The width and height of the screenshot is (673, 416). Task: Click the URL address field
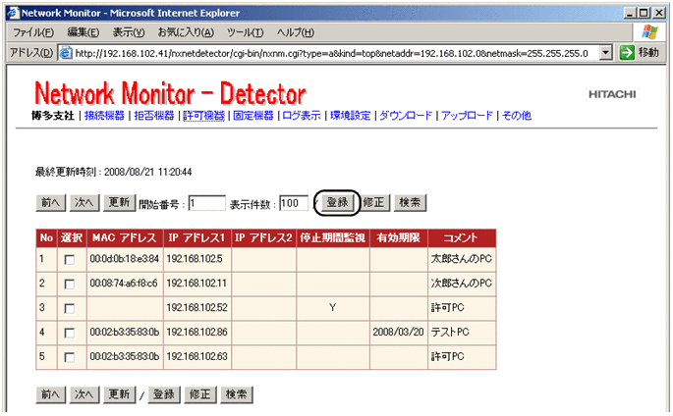pos(331,53)
